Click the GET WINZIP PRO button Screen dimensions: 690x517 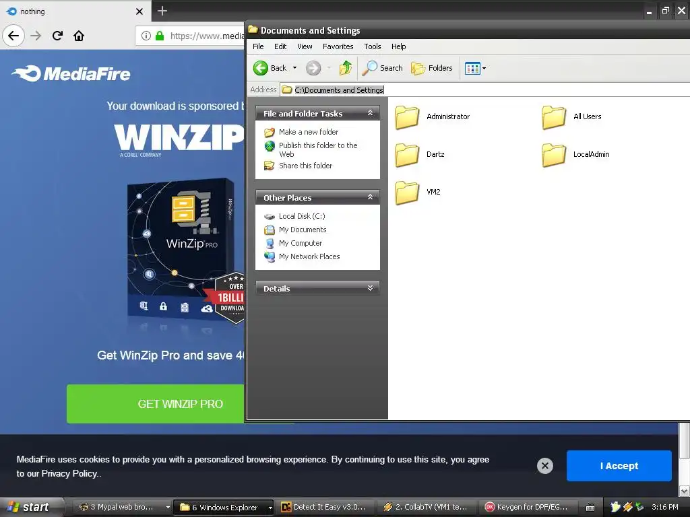pos(156,404)
